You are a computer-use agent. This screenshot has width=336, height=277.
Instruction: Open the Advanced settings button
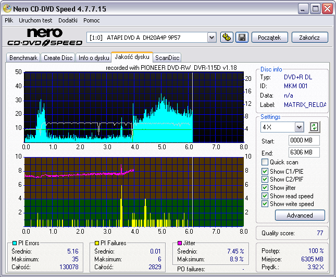300,215
